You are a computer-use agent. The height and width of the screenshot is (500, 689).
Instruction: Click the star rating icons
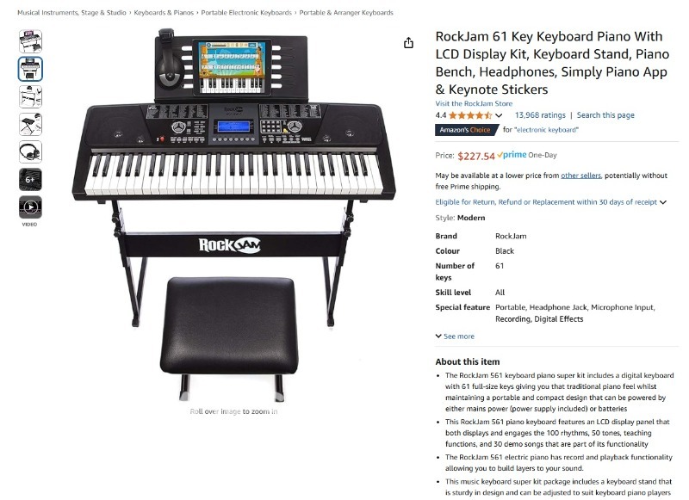tap(469, 115)
